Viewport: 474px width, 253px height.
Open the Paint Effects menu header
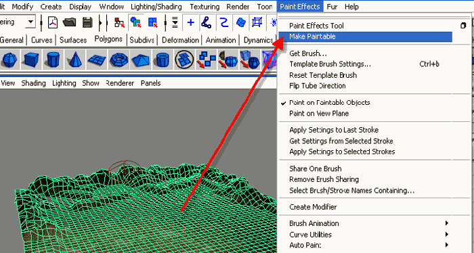(300, 6)
